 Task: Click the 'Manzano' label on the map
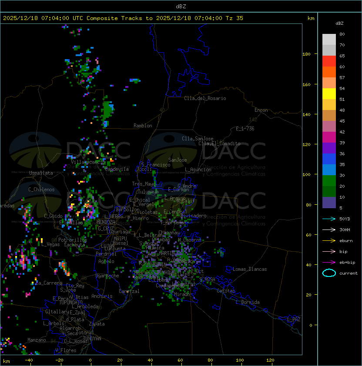click(x=37, y=340)
